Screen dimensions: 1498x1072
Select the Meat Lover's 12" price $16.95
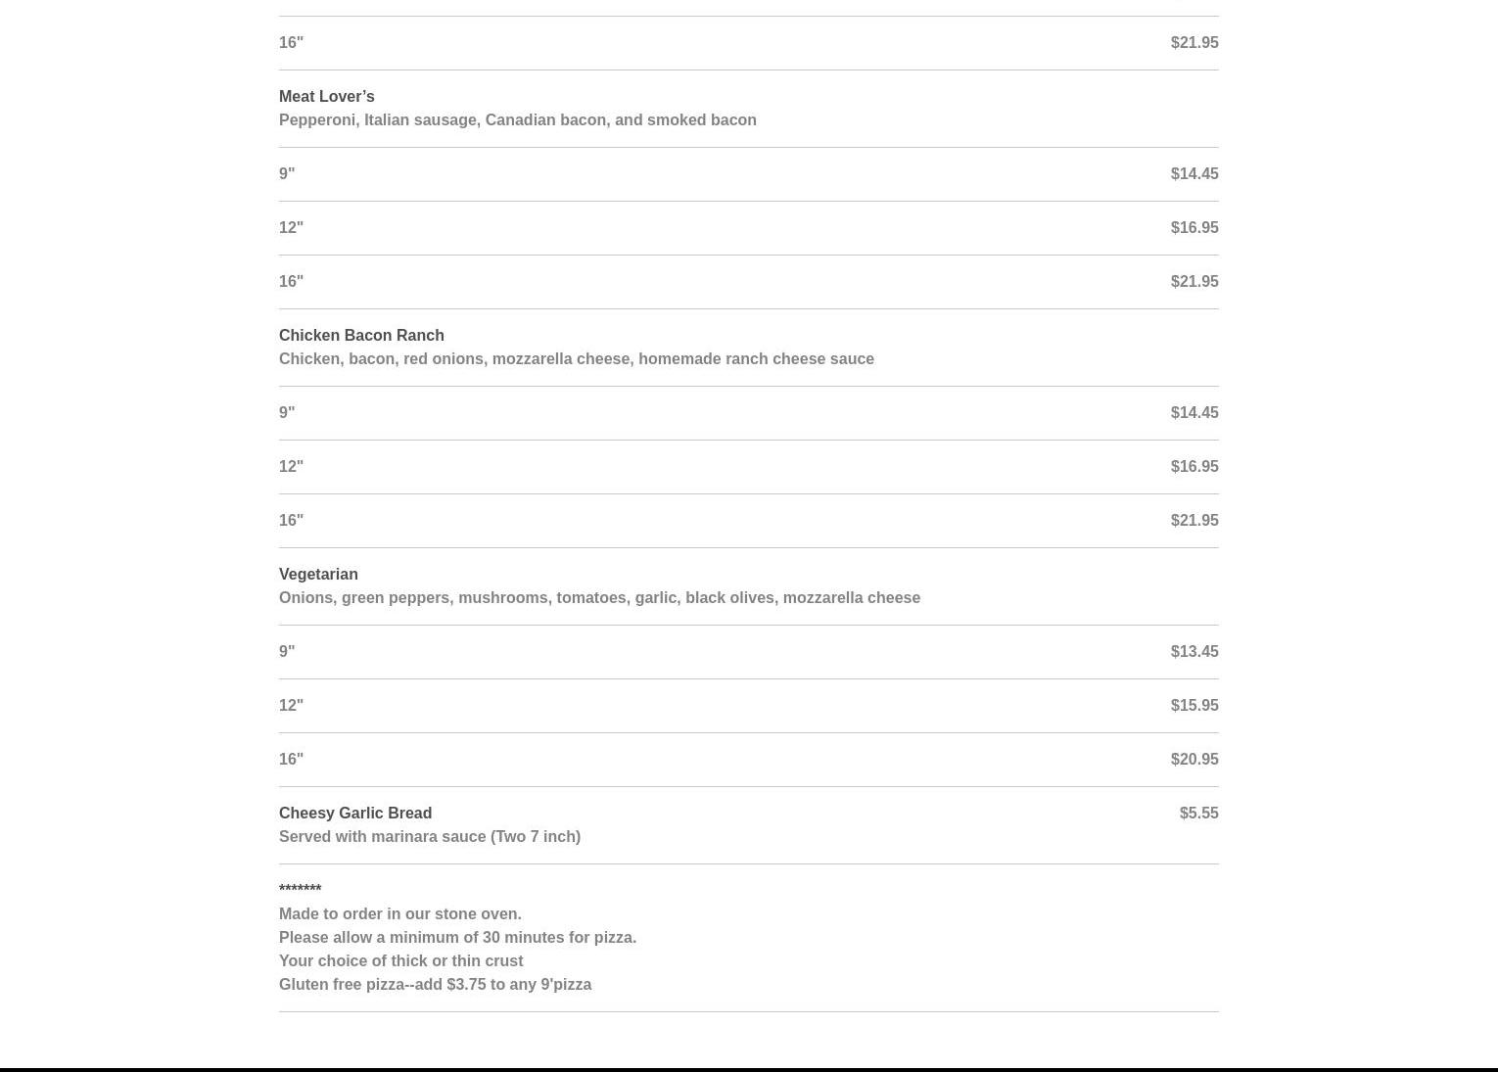pos(1194,227)
